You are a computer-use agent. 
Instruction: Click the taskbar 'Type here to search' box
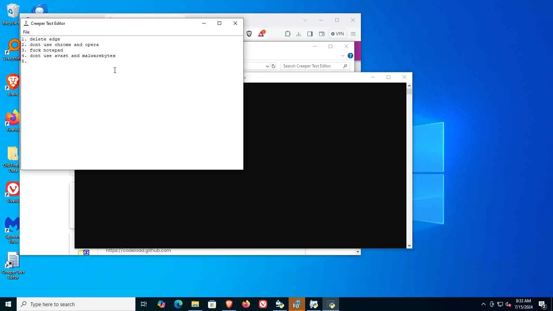pos(76,304)
